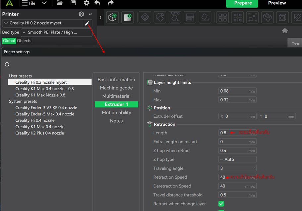This screenshot has height=211, width=302.
Task: Select the Global settings toggle
Action: tap(9, 41)
